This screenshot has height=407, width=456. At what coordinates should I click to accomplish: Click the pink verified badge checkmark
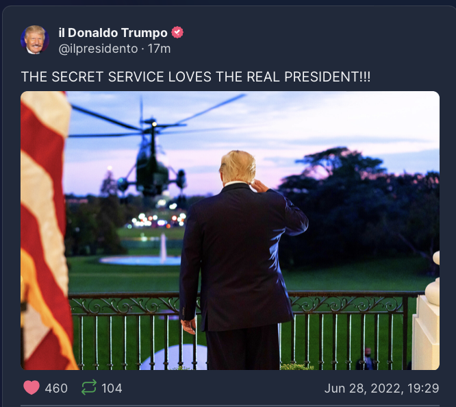tap(177, 32)
